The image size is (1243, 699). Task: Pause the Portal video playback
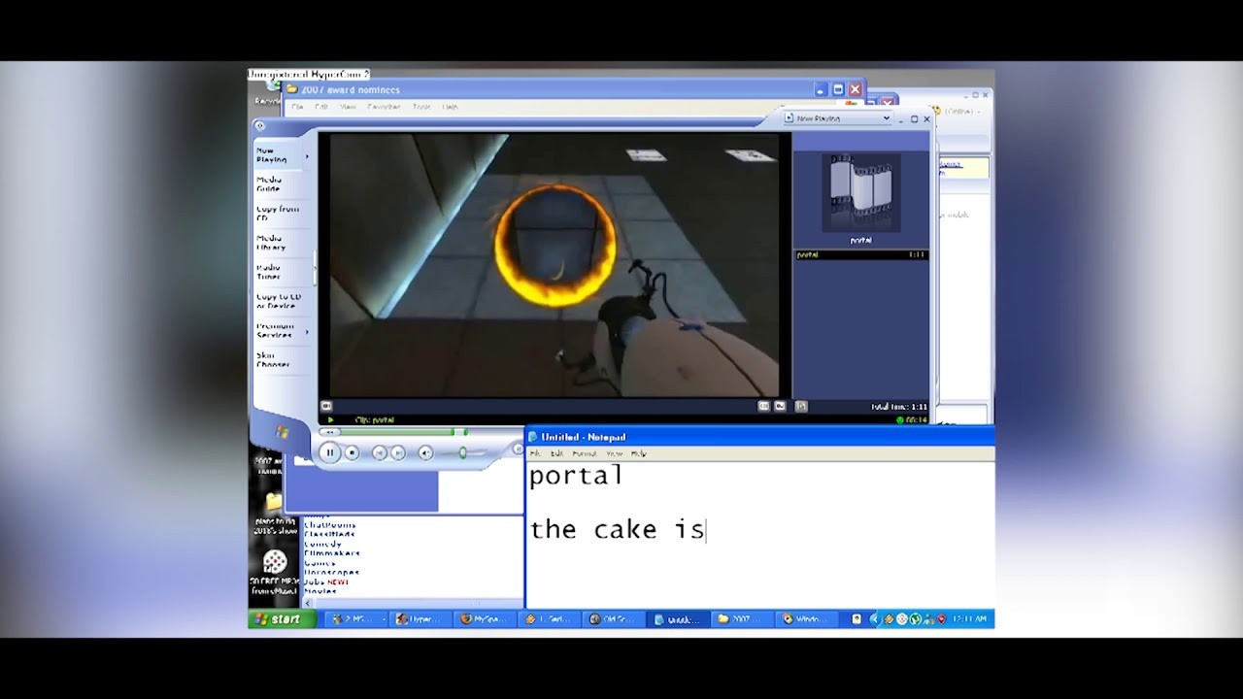329,452
